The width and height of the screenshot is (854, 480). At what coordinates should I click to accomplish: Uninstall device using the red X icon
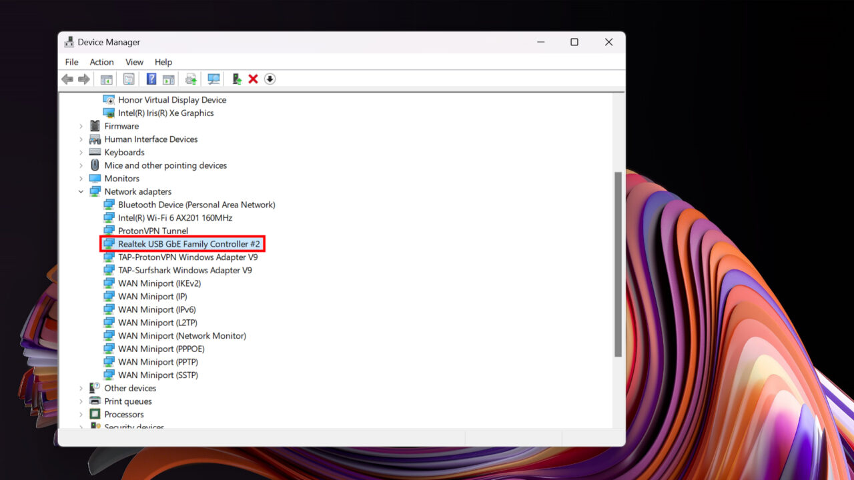[x=253, y=79]
